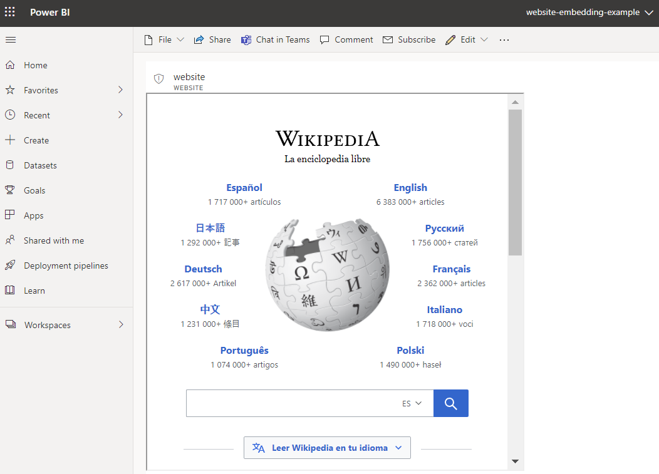Image resolution: width=659 pixels, height=474 pixels.
Task: Open the workspace switcher labeled website-embedding-example
Action: point(589,13)
